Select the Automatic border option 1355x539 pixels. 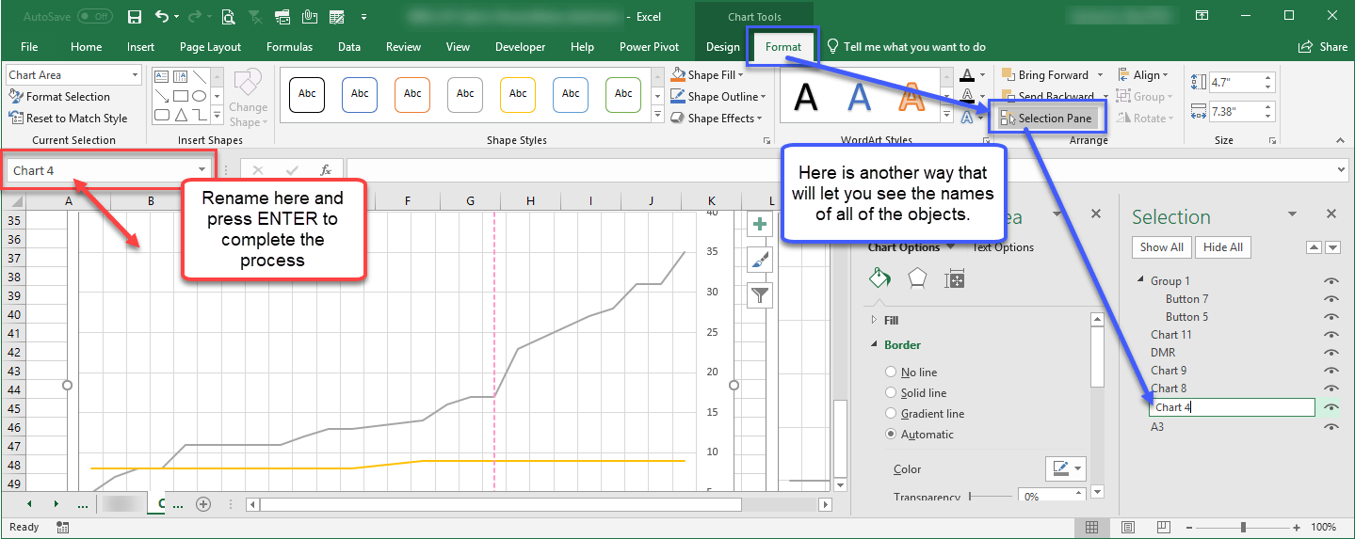(x=919, y=435)
